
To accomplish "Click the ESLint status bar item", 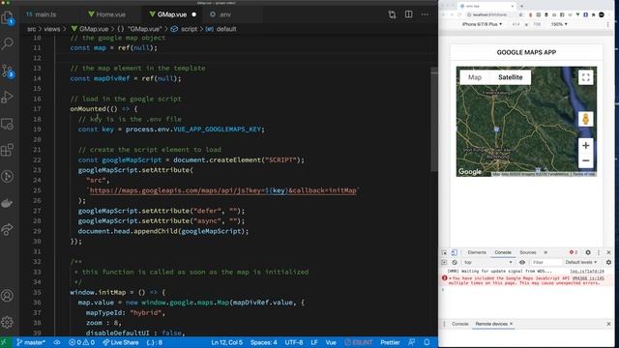I will [358, 342].
